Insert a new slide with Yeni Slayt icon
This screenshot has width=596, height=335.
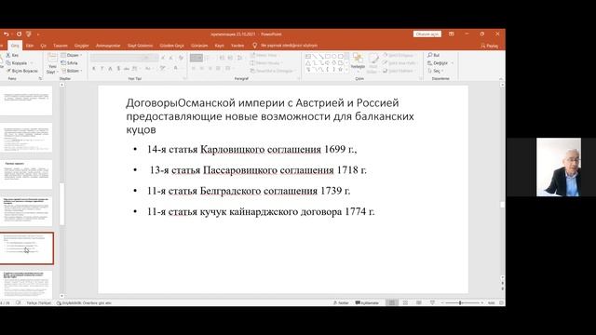pyautogui.click(x=52, y=58)
